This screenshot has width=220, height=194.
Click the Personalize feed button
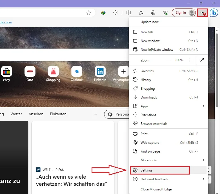(117, 114)
